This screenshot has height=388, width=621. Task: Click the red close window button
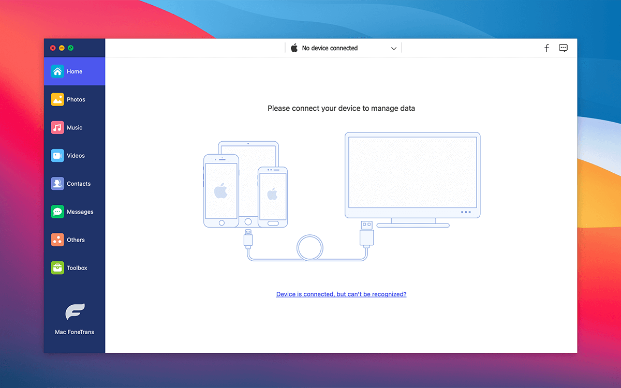pyautogui.click(x=53, y=48)
